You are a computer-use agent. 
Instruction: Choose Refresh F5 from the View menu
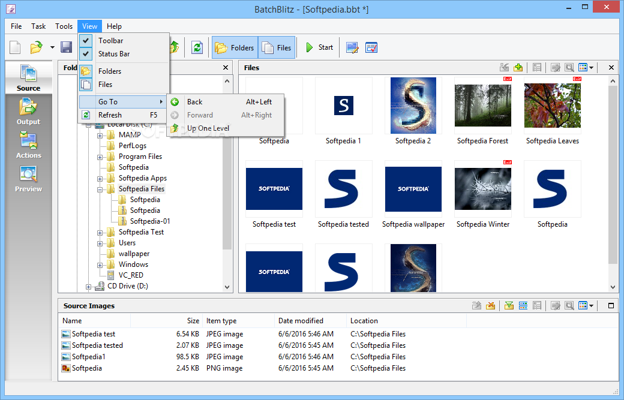(x=124, y=115)
